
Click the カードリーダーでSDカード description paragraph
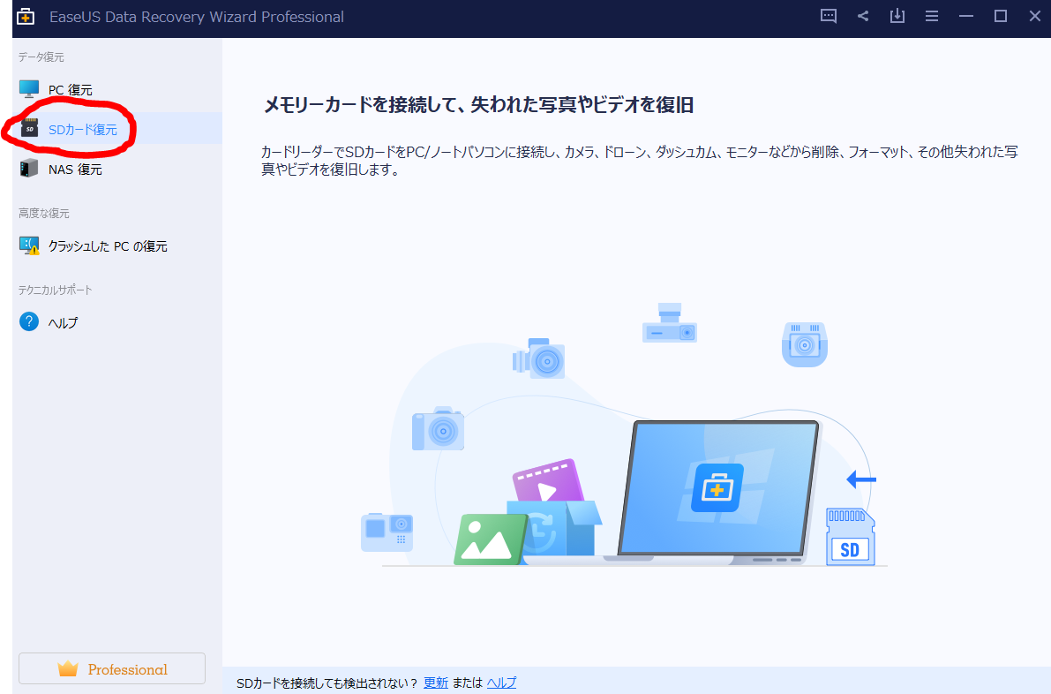pos(640,161)
